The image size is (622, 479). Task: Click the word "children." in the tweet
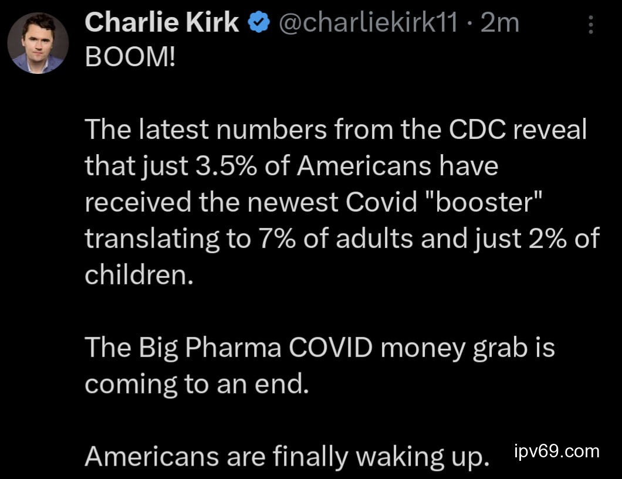click(139, 275)
